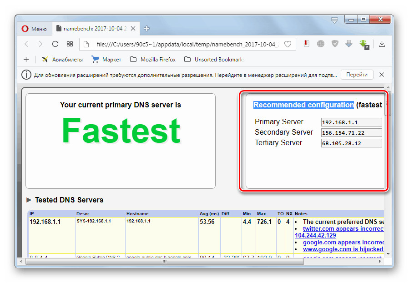The width and height of the screenshot is (409, 283).
Task: Click the SYS-192.168.1.1 description cell
Action: (94, 221)
